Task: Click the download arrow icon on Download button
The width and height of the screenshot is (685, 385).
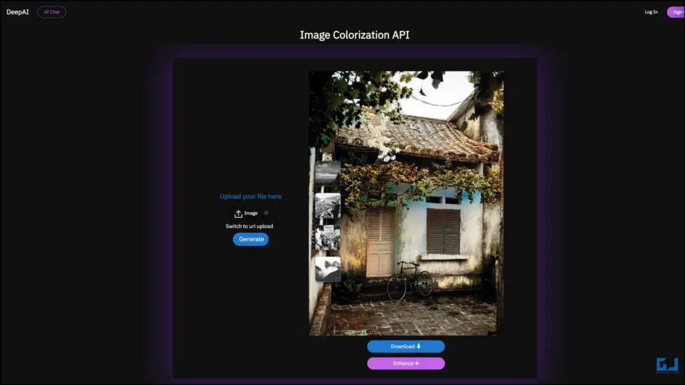Action: tap(418, 346)
